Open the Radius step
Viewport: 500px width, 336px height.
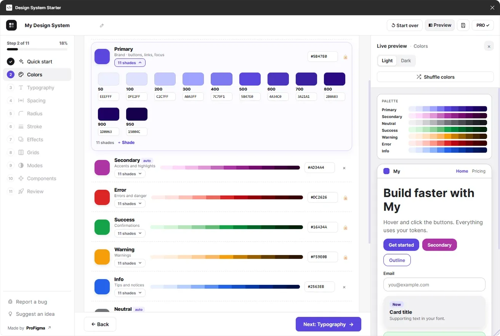click(x=37, y=114)
